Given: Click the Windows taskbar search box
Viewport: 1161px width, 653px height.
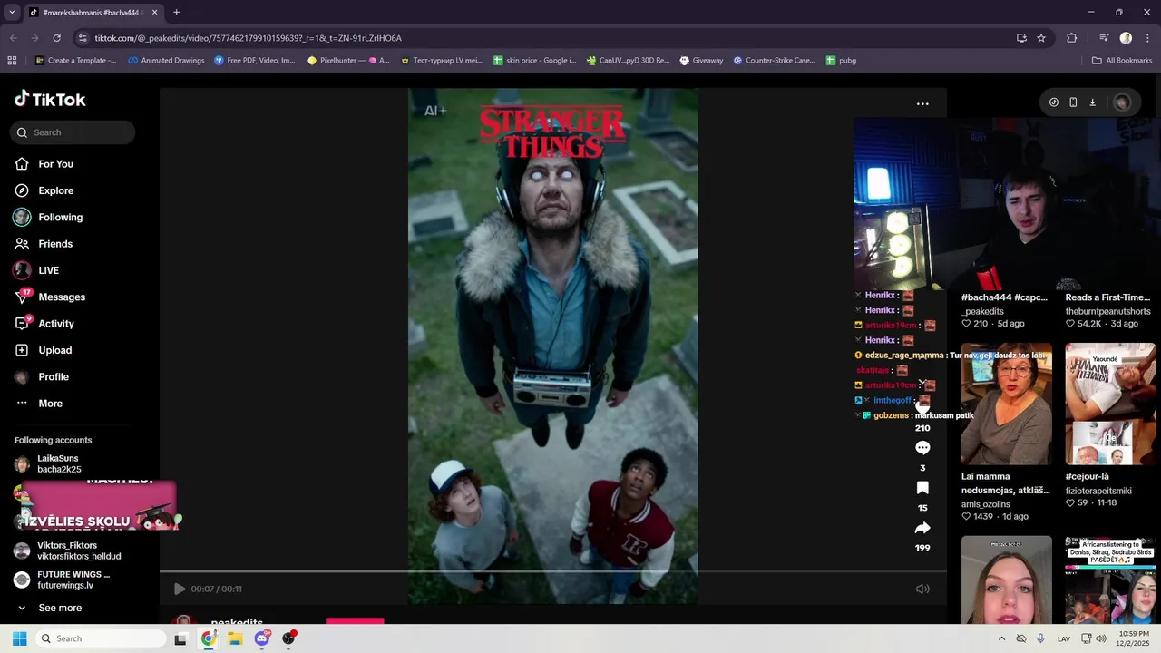Looking at the screenshot, I should tap(100, 638).
